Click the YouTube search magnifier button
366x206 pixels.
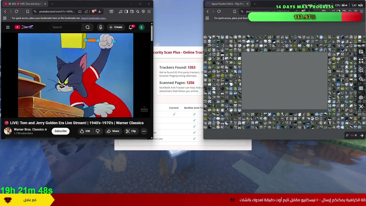[87, 27]
